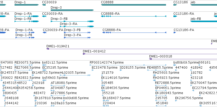Select the CG8888 gene feature
Screen dimensions: 217x107
point(133,5)
